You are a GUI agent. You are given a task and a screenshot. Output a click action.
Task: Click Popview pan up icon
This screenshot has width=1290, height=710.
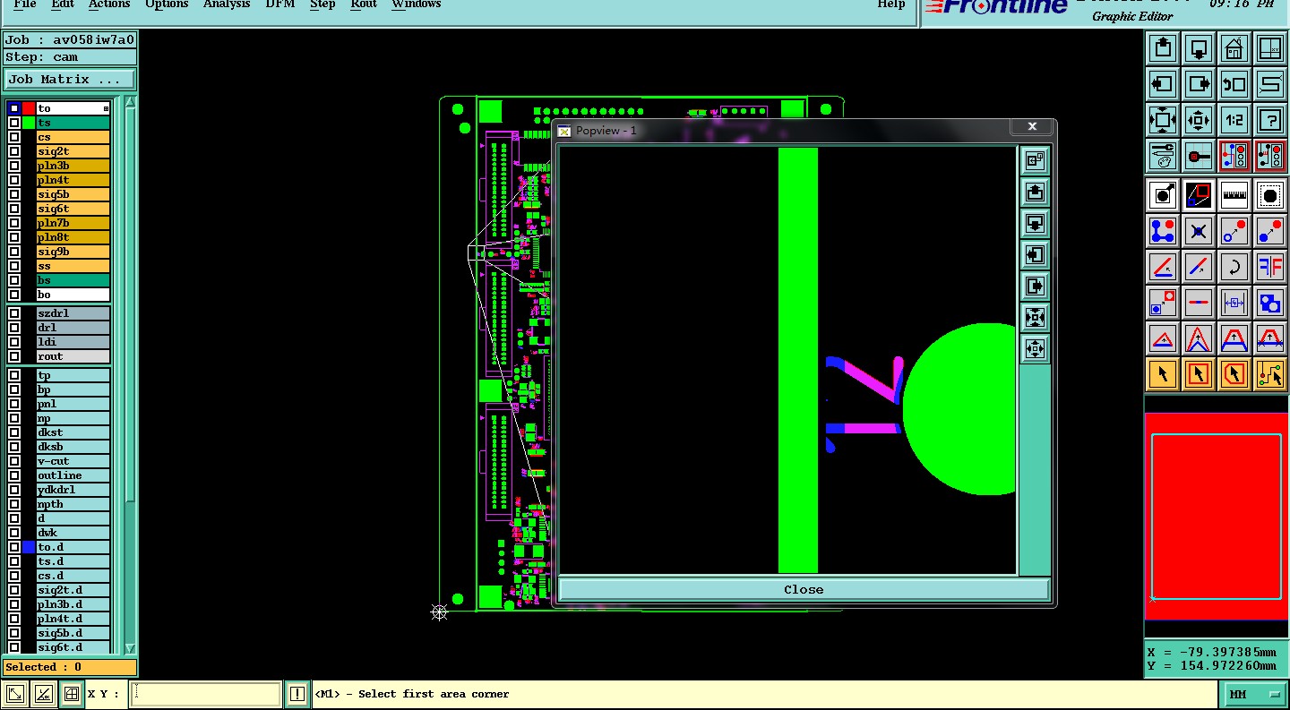(x=1035, y=192)
